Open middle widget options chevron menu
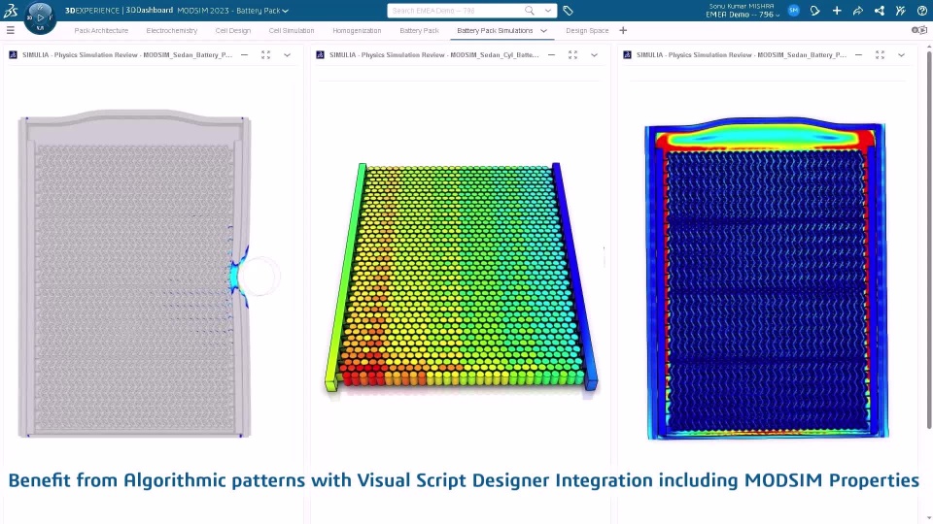 595,54
